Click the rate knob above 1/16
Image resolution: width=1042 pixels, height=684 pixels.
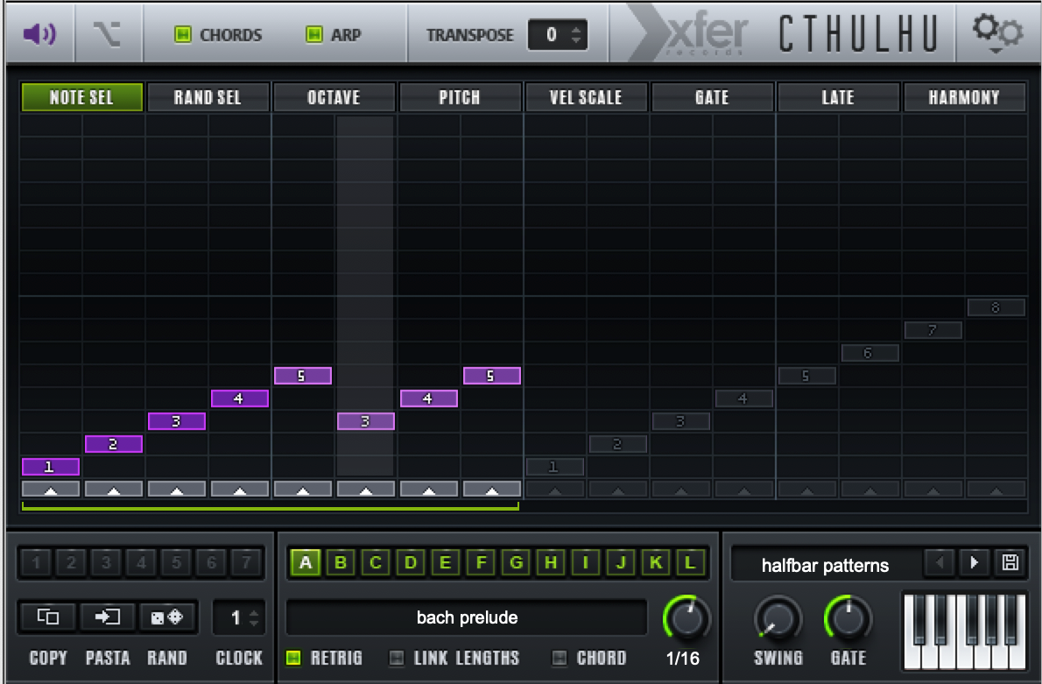click(x=686, y=619)
